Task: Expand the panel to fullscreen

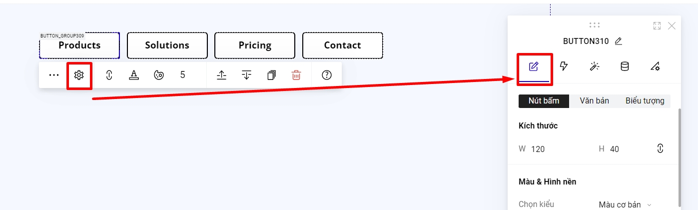Action: [657, 26]
